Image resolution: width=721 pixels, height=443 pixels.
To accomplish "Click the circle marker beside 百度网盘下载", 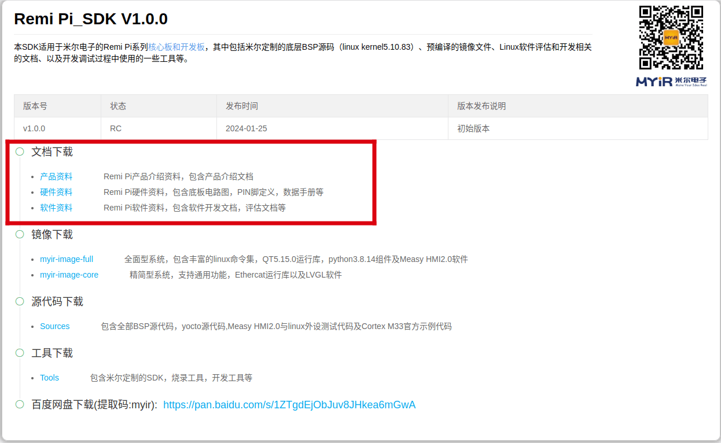I will 20,404.
